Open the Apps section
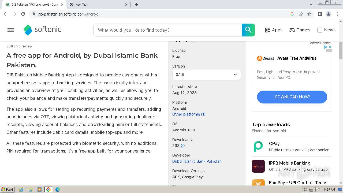The height and width of the screenshot is (193, 343). click(274, 30)
